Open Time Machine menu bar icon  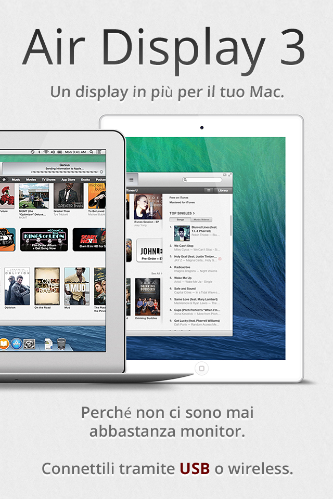tap(32, 152)
